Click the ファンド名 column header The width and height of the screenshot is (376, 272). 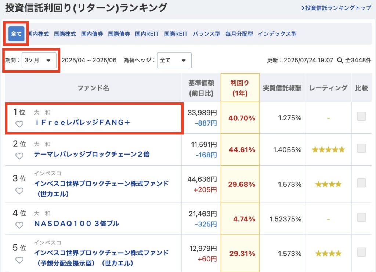93,88
